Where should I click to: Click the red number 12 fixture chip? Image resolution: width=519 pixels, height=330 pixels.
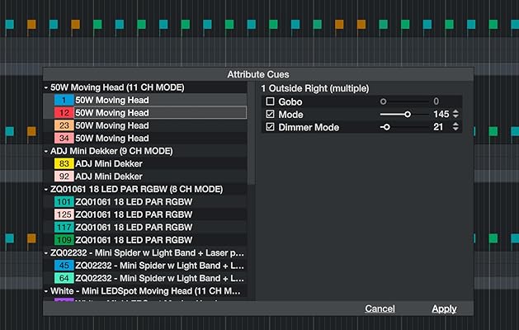(64, 112)
